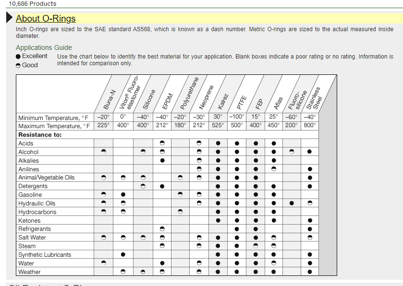Click the 'Ketones' row label

pos(29,221)
